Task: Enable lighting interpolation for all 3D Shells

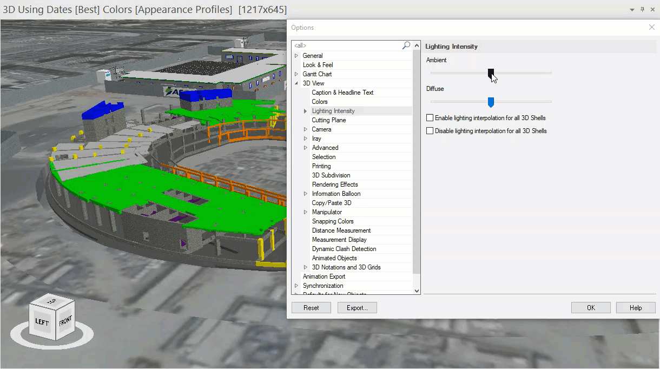Action: click(430, 118)
